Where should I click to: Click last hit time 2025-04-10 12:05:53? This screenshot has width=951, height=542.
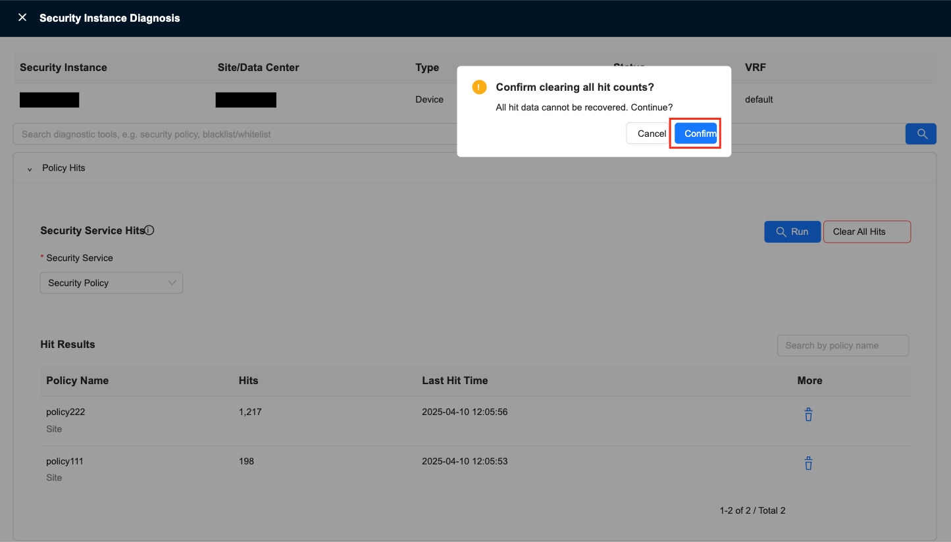tap(465, 461)
